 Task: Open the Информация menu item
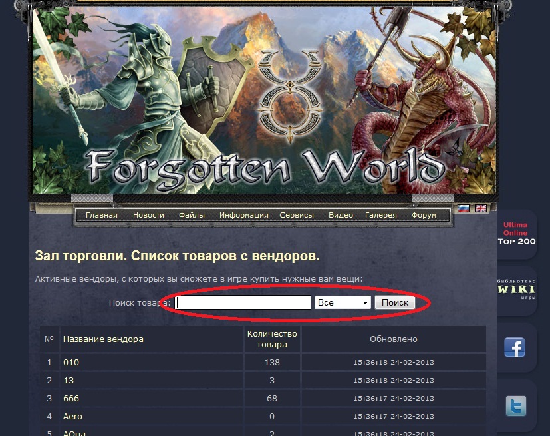click(244, 215)
